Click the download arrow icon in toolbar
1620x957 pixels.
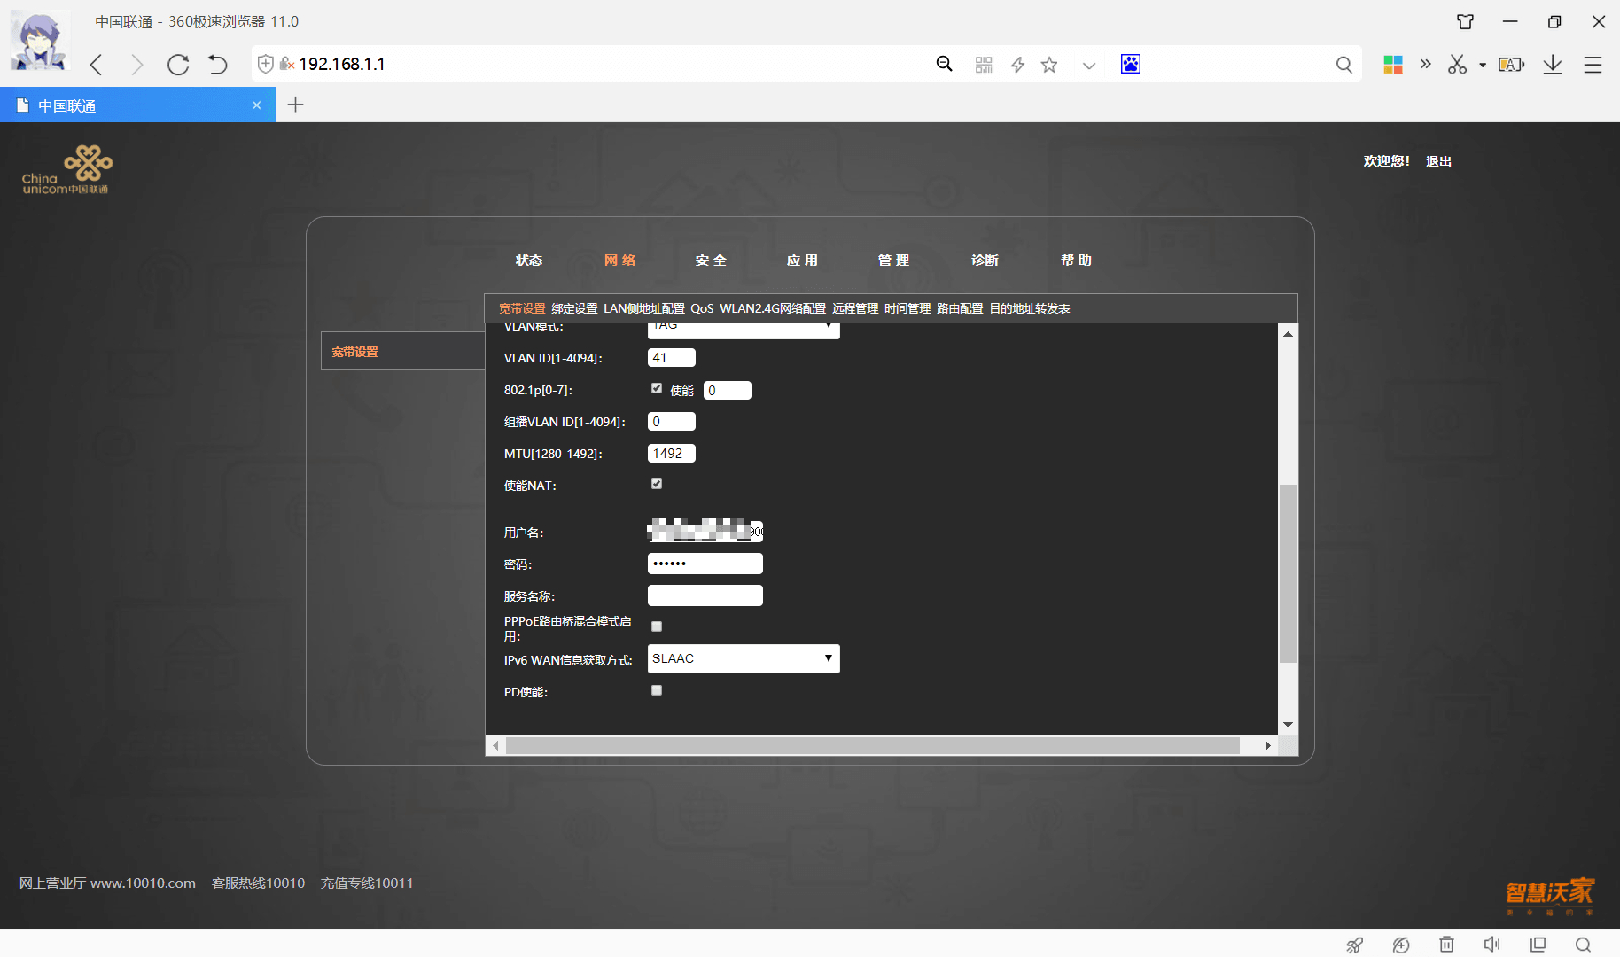[1553, 65]
